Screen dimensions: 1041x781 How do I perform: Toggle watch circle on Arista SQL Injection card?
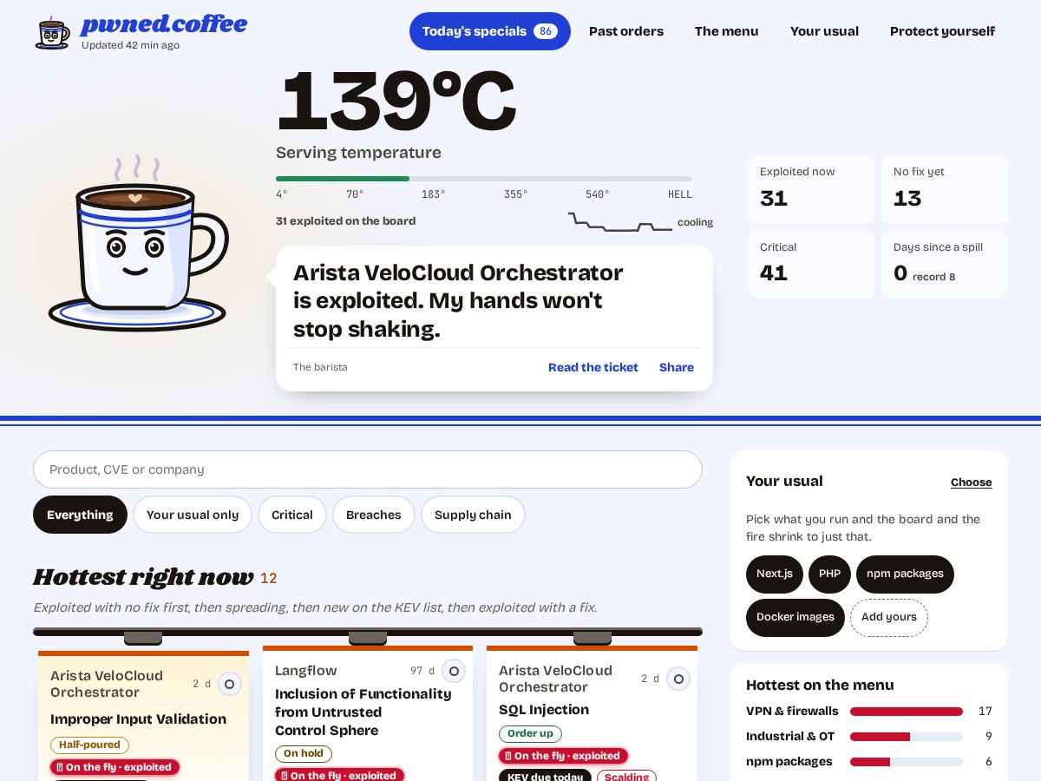click(x=678, y=679)
